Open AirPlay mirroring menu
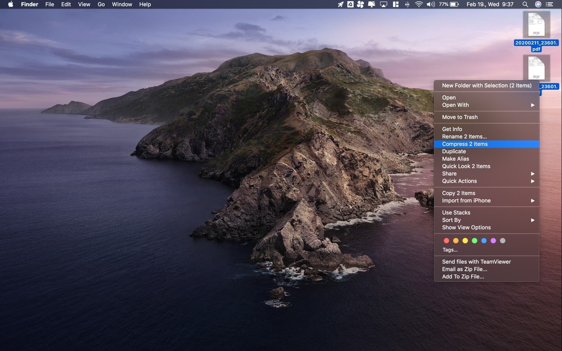Image resolution: width=562 pixels, height=351 pixels. tap(383, 4)
